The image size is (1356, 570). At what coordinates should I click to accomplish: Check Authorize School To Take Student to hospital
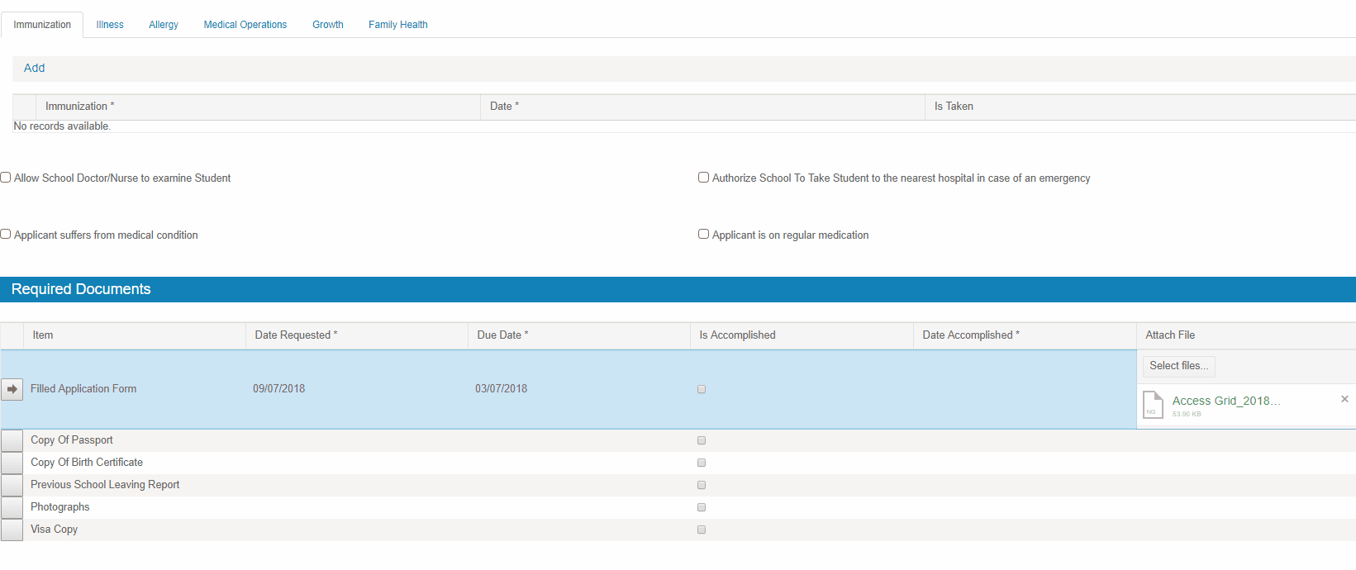704,178
